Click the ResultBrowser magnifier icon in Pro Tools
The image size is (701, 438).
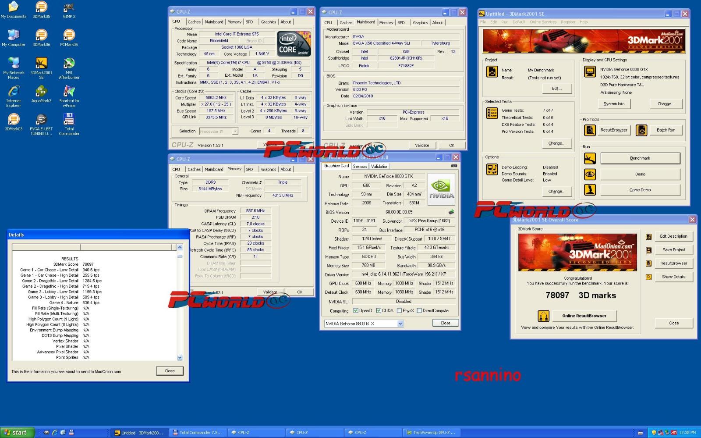pos(590,130)
